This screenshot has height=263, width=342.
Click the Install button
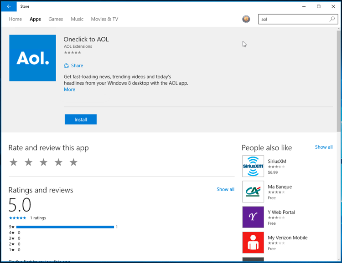pos(81,119)
